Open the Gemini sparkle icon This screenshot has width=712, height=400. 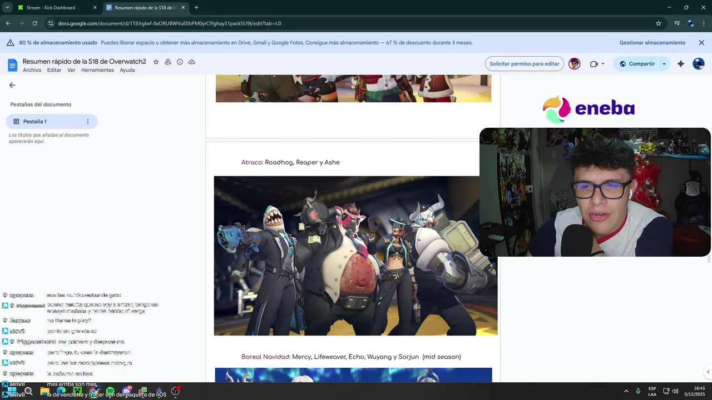[681, 64]
